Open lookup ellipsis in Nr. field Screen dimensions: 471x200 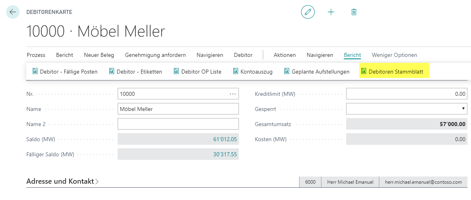pyautogui.click(x=233, y=94)
